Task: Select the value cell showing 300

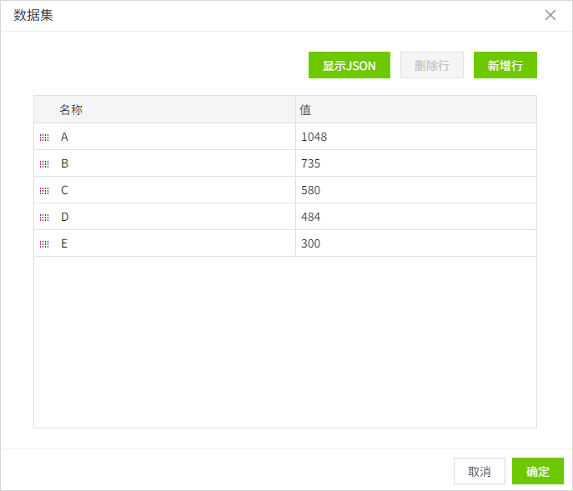Action: pyautogui.click(x=415, y=243)
